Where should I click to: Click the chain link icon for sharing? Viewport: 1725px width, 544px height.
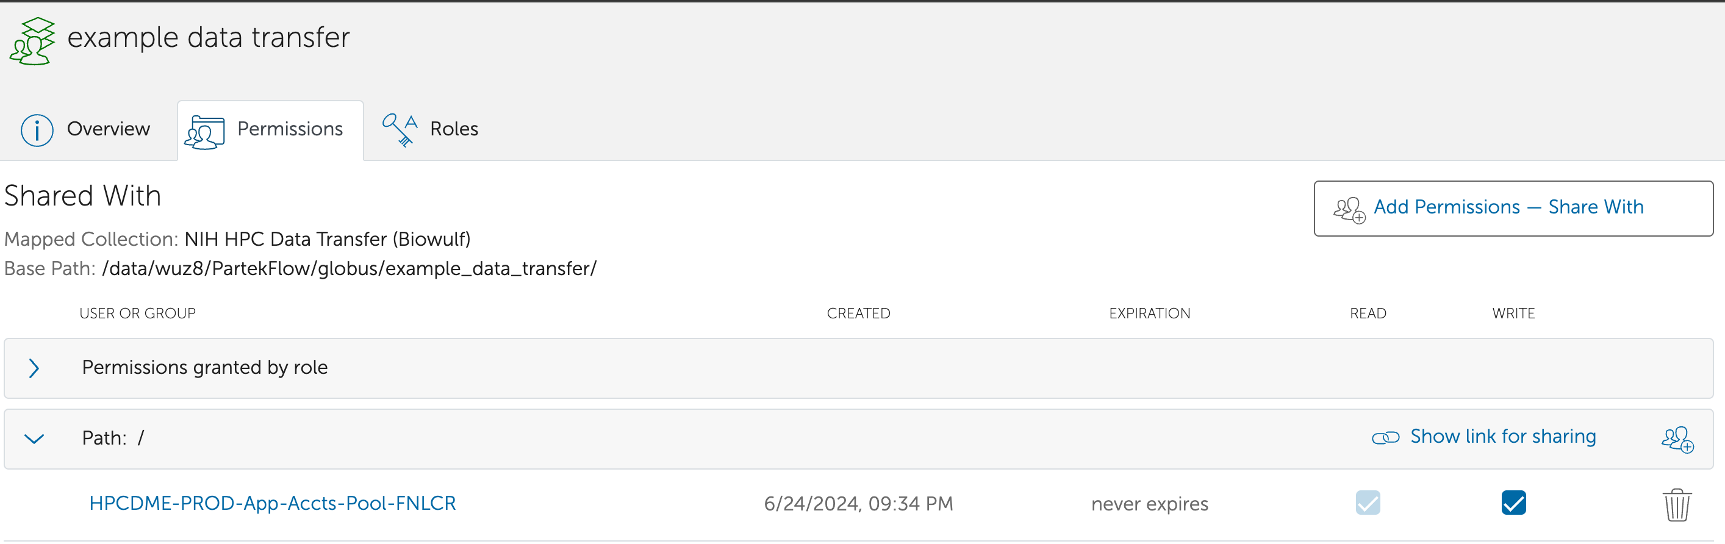pyautogui.click(x=1385, y=438)
